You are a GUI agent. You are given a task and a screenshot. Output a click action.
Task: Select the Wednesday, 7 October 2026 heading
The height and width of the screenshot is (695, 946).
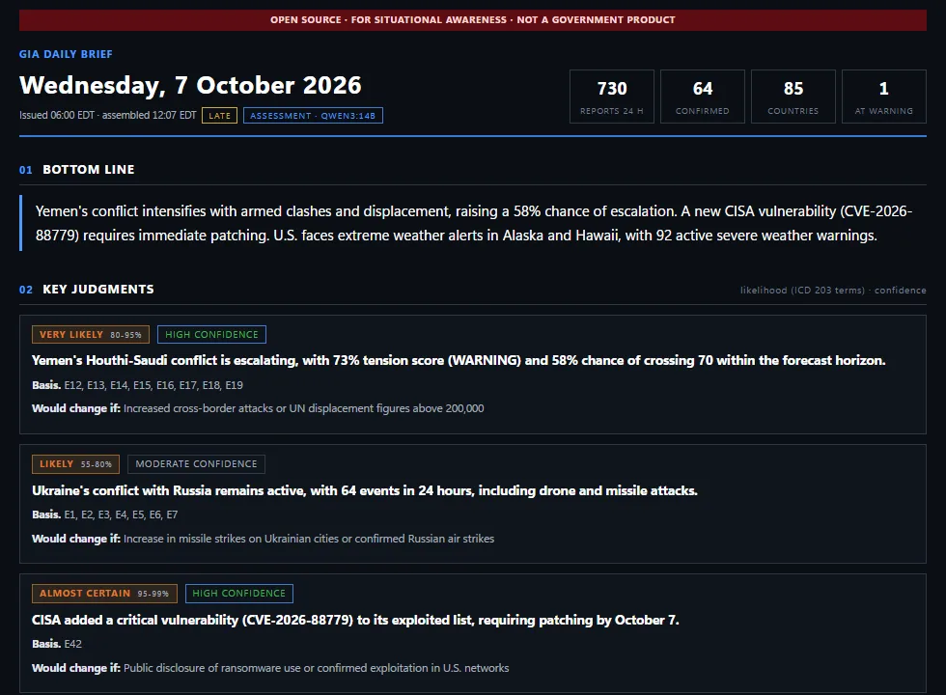190,85
